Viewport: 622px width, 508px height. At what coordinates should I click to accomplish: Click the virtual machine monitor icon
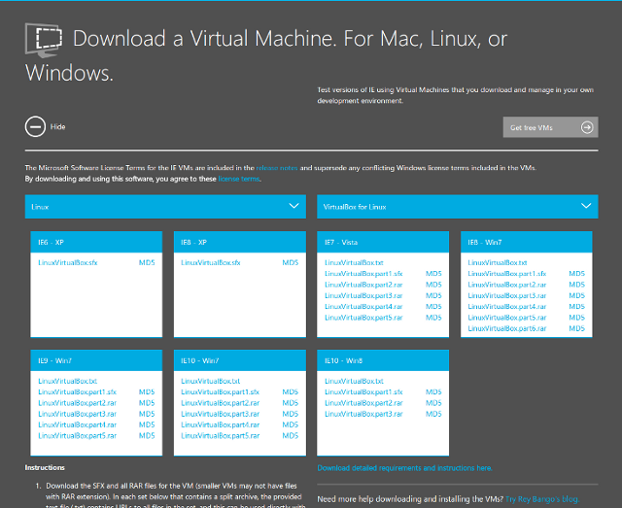pyautogui.click(x=44, y=40)
